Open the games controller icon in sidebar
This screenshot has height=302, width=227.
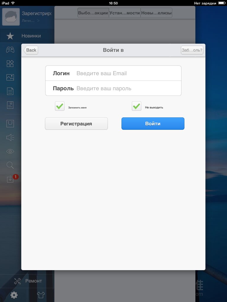coord(10,50)
